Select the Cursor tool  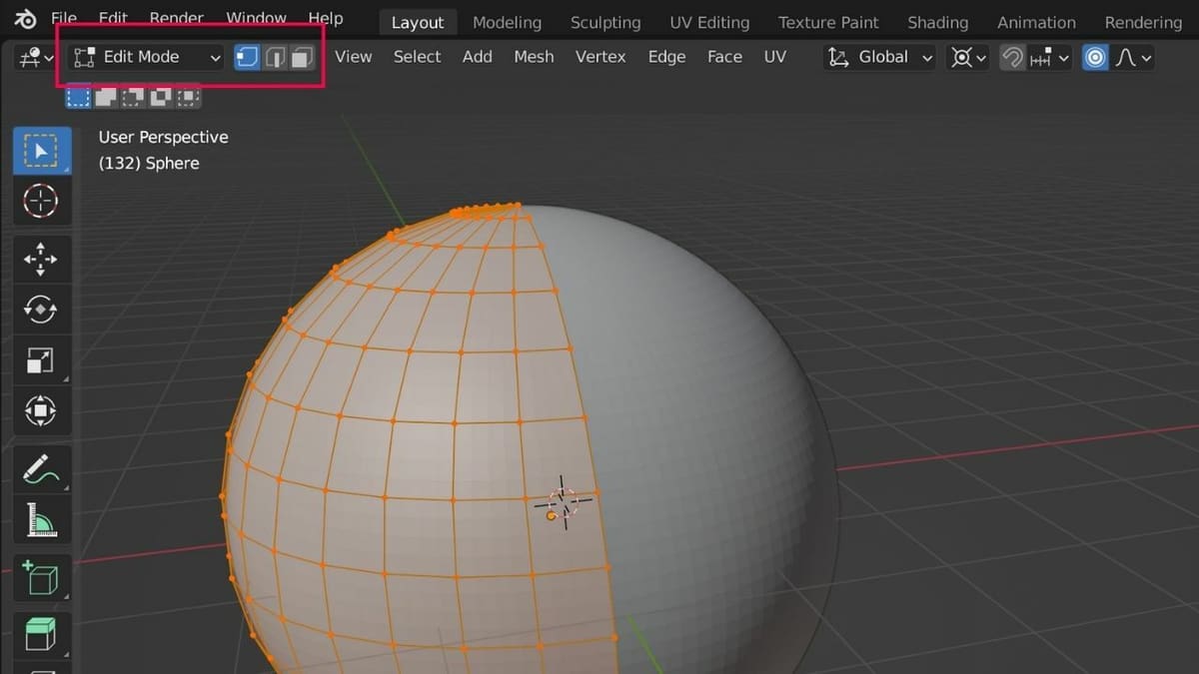click(x=41, y=201)
